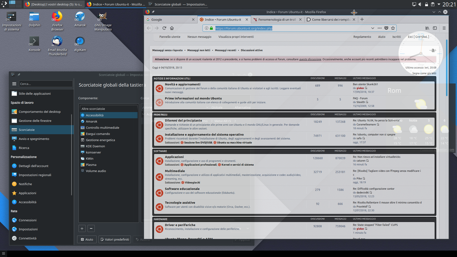Open Novità e aggiornamenti forum
The width and height of the screenshot is (457, 257).
pyautogui.click(x=182, y=84)
